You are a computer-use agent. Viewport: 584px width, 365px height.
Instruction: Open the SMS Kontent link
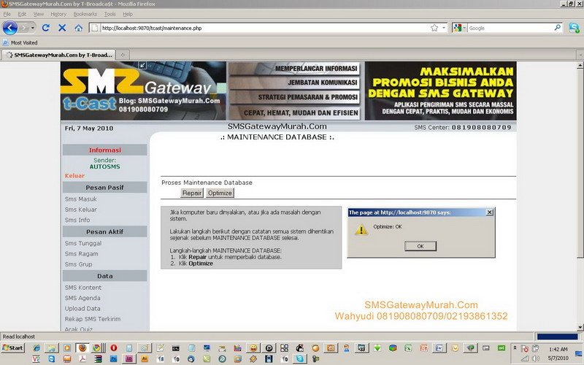[x=82, y=288]
